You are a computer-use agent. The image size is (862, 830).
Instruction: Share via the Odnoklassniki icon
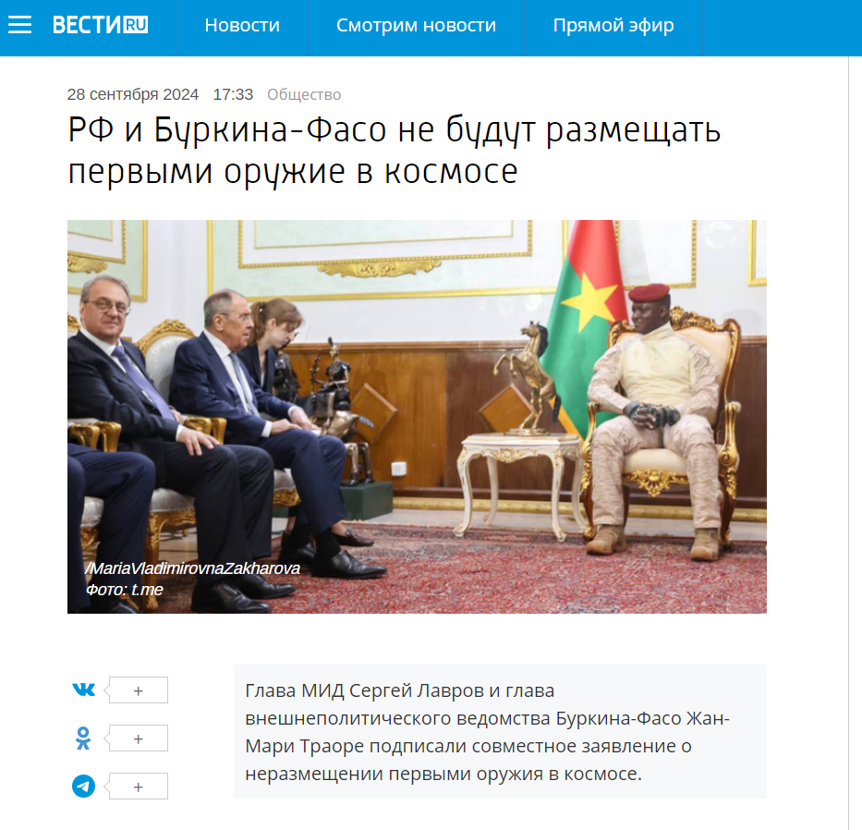tap(83, 738)
